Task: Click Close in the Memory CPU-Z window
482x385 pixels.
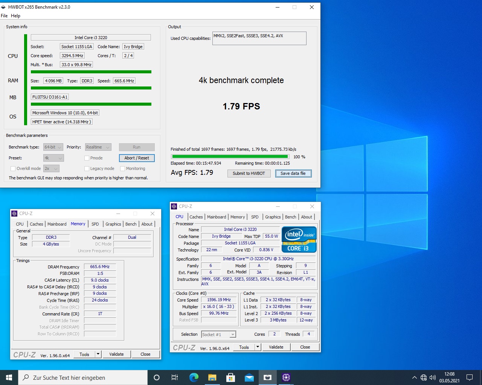Action: coord(145,354)
